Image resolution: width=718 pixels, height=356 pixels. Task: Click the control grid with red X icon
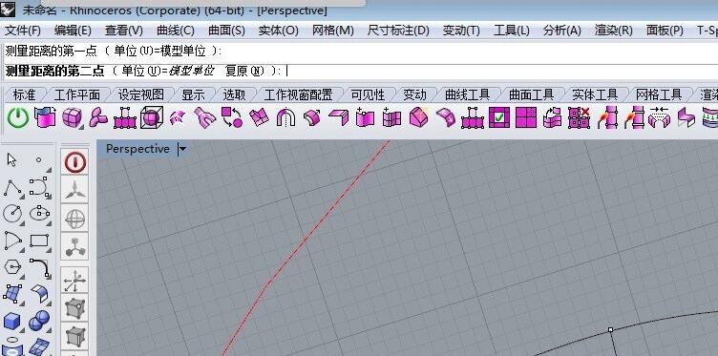tap(579, 117)
